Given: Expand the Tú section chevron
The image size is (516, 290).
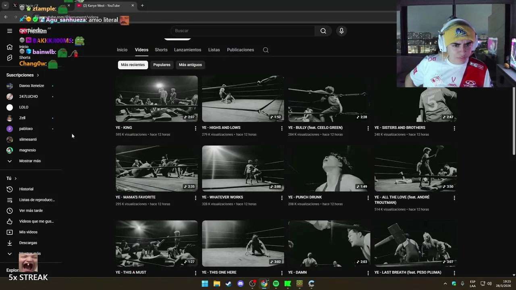Looking at the screenshot, I should [x=16, y=178].
